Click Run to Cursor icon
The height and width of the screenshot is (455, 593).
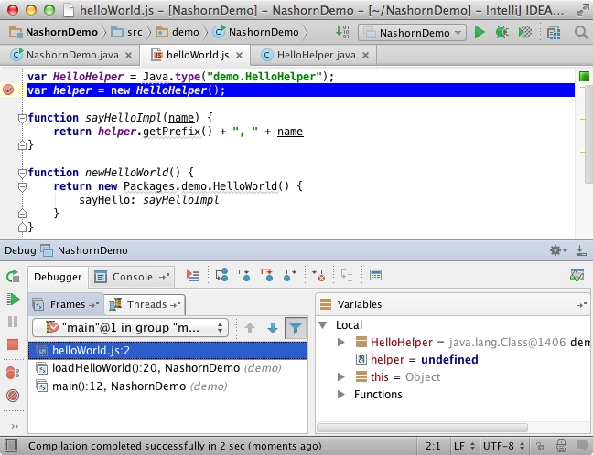click(347, 275)
